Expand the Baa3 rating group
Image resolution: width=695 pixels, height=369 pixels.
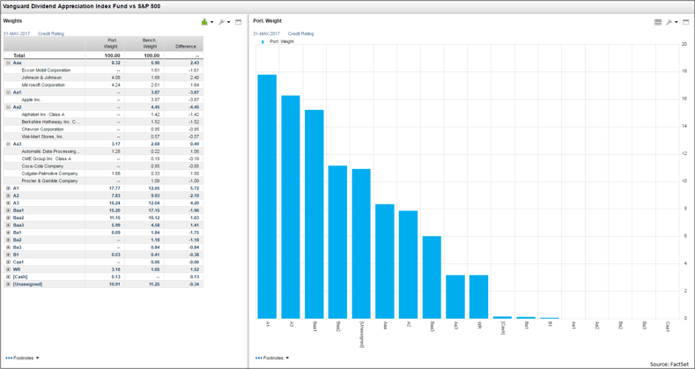8,225
